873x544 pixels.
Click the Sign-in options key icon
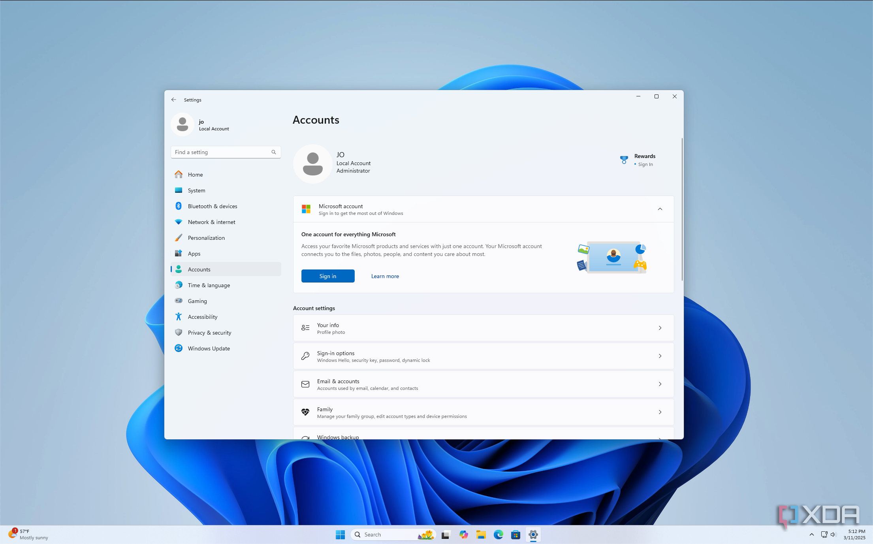[x=305, y=356]
